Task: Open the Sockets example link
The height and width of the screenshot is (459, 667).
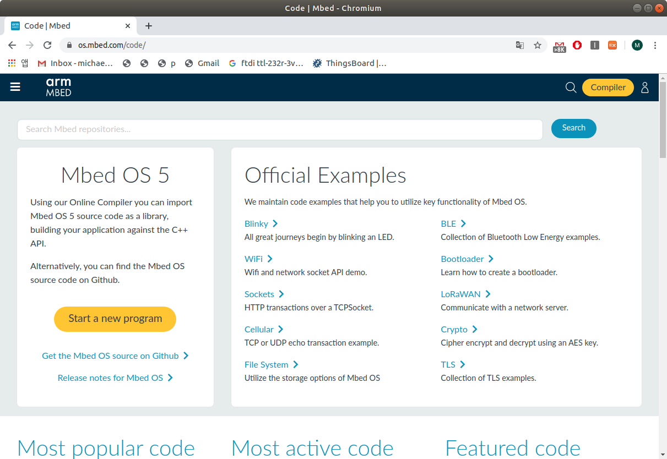Action: (x=264, y=294)
